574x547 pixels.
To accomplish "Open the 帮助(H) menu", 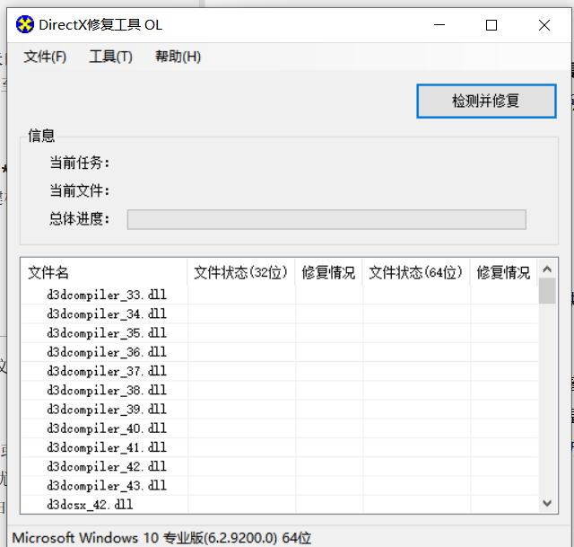I will [178, 57].
